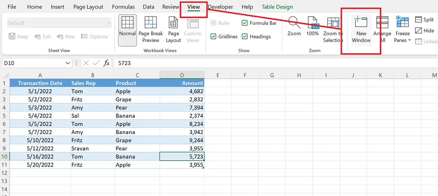Expand the Sheet View Default dropdown
Viewport: 438px width, 196px height.
coord(108,23)
